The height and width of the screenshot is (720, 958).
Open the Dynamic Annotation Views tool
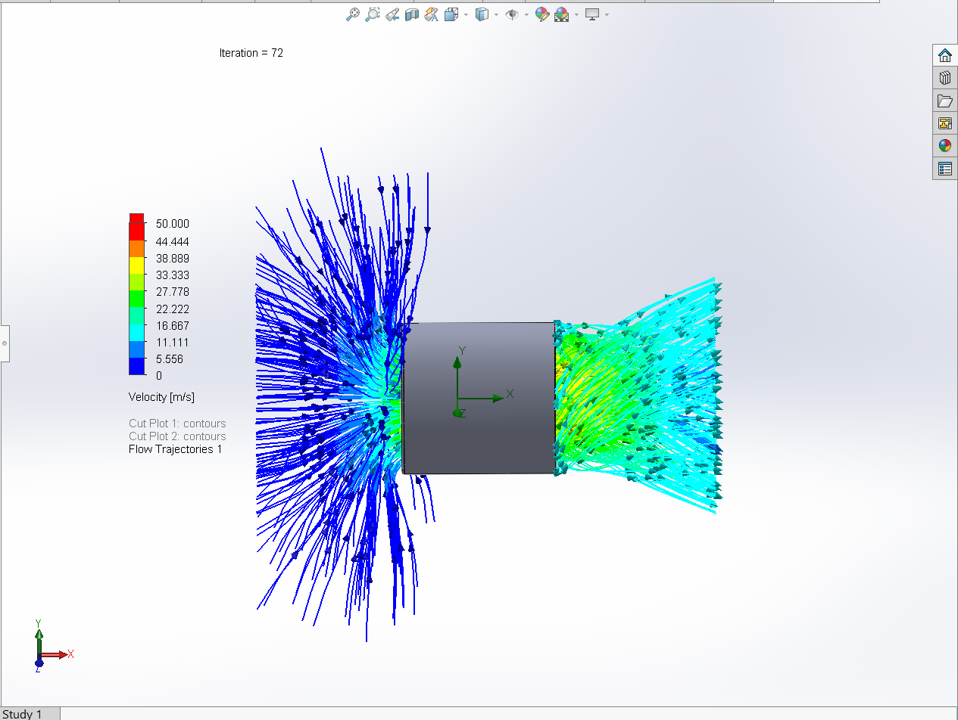pos(432,14)
